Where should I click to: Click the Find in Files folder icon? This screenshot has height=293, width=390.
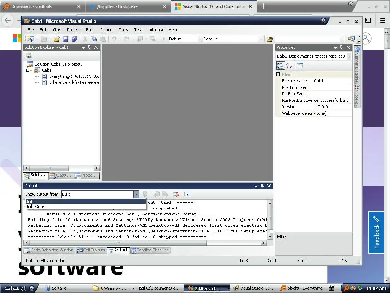[x=270, y=39]
